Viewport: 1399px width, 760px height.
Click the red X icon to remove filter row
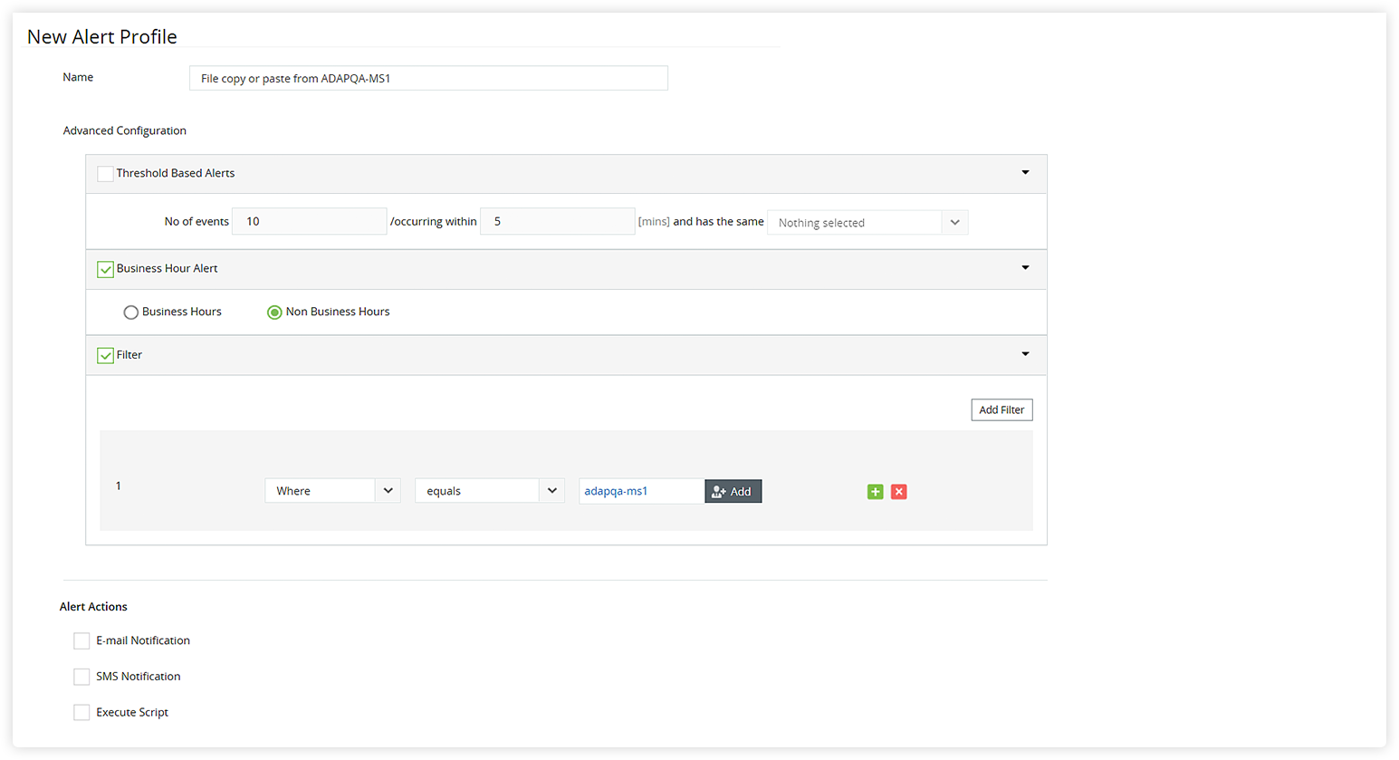[898, 491]
